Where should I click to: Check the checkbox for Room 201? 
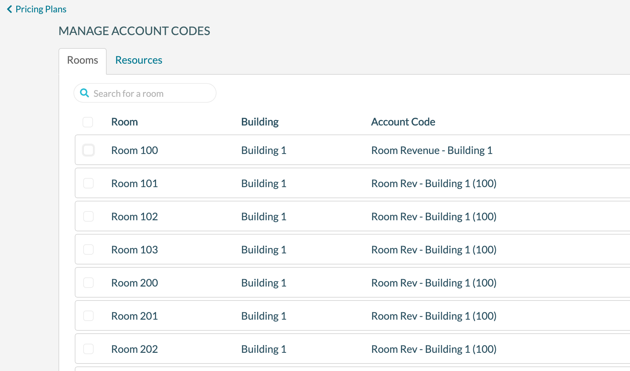[x=88, y=316]
